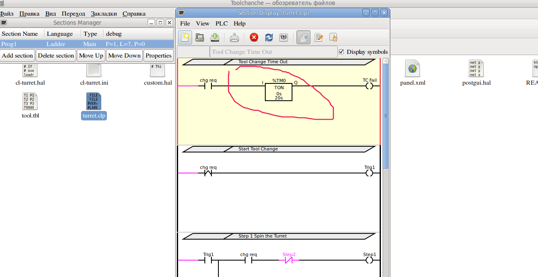The image size is (538, 277).
Task: Click the Tool Change Time Out rung header
Action: point(278,62)
